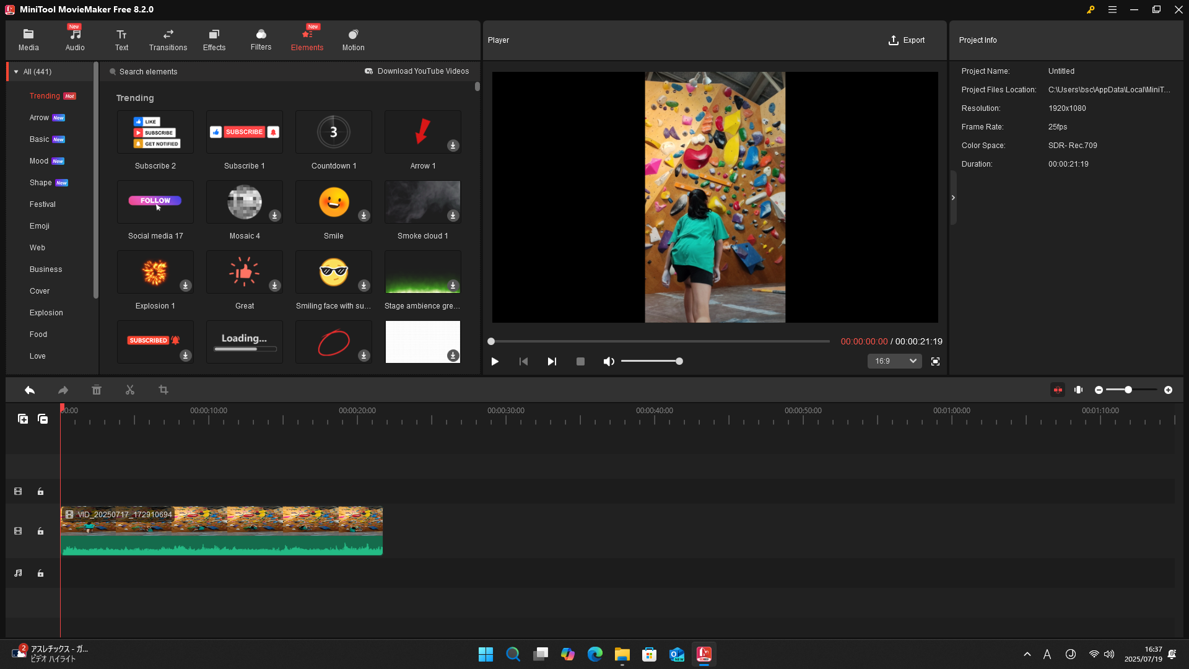The height and width of the screenshot is (669, 1189).
Task: Select the scissors split tool
Action: tap(130, 390)
